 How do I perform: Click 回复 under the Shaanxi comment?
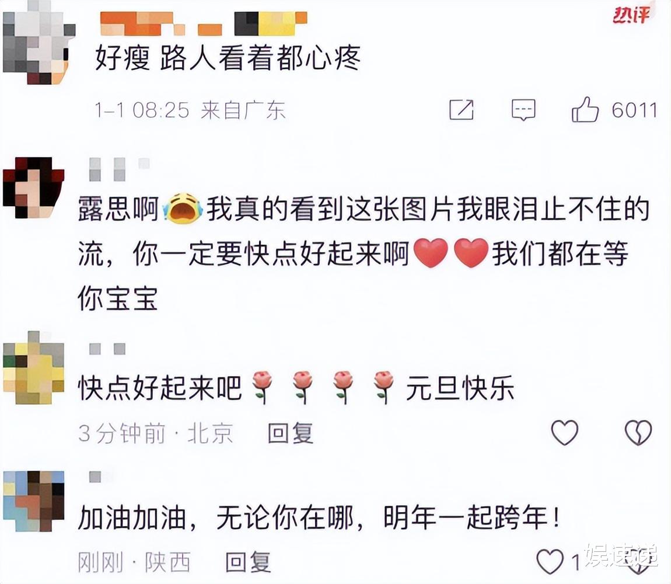248,562
